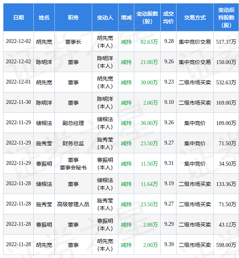The width and height of the screenshot is (239, 258).
Task: Click the 2022-11-30 date cell
Action: pos(18,102)
